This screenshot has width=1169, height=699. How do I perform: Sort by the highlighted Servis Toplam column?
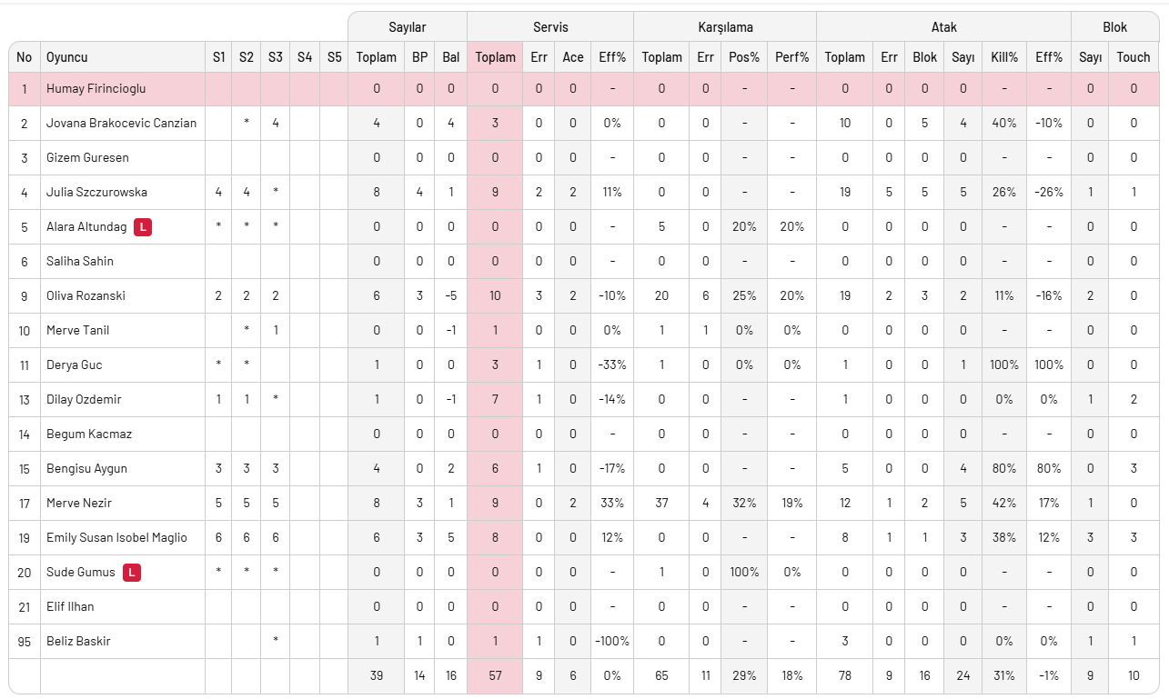[495, 57]
